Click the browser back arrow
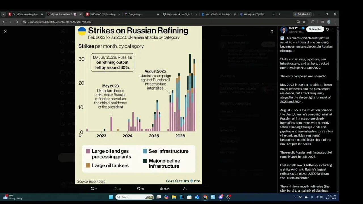Image resolution: width=363 pixels, height=204 pixels. click(x=4, y=22)
